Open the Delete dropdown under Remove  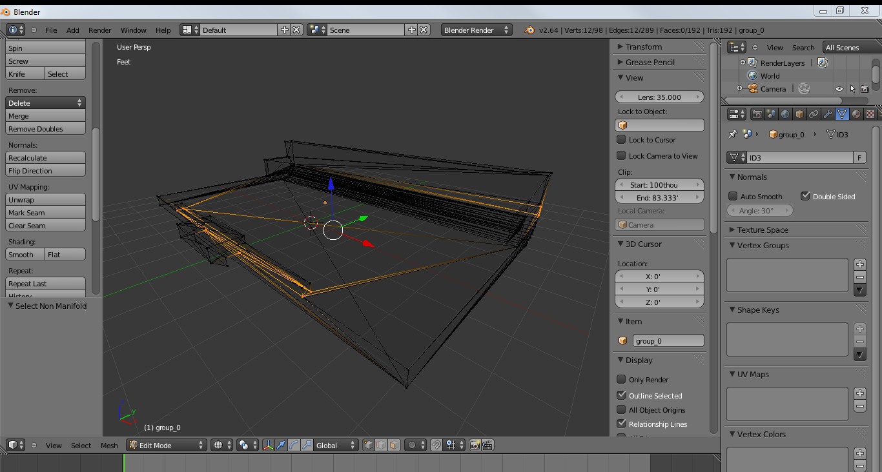coord(46,103)
